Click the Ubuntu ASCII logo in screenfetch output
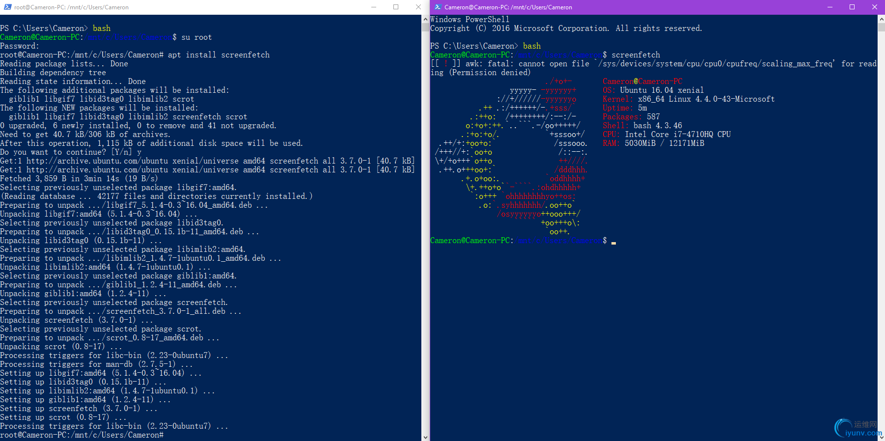This screenshot has width=885, height=441. (x=511, y=157)
